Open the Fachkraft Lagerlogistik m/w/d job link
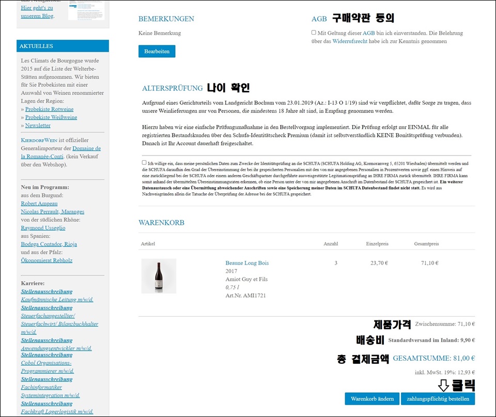496x417 pixels. click(x=57, y=412)
